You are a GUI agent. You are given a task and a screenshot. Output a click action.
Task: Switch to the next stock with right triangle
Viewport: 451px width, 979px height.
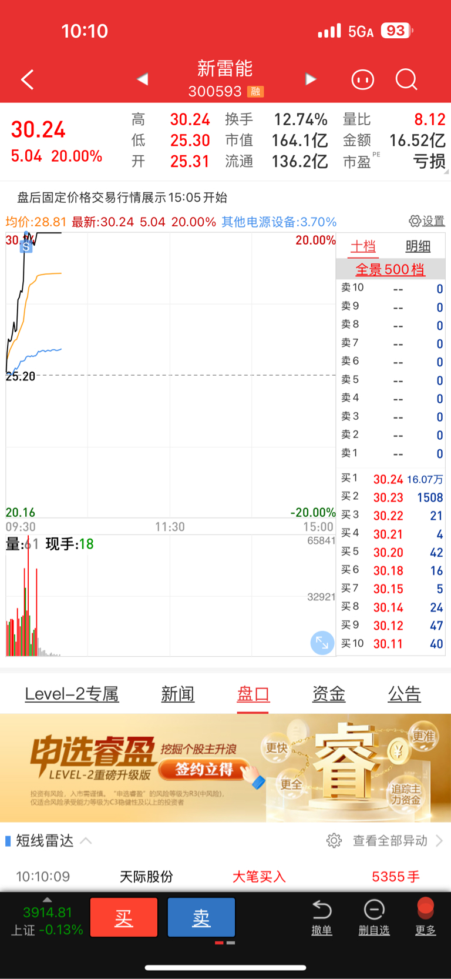pyautogui.click(x=311, y=79)
